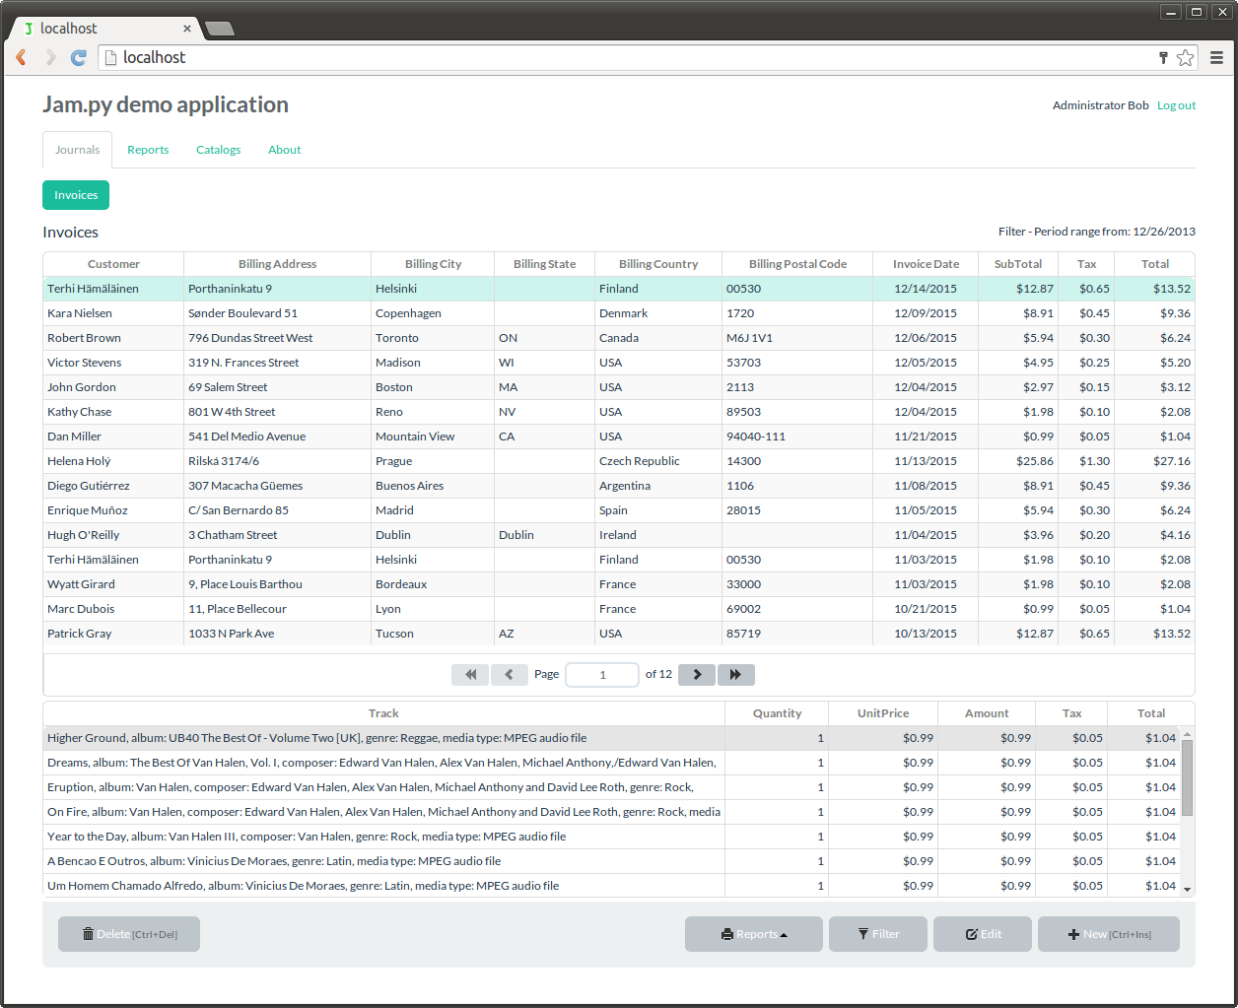Screen dimensions: 1238x1008
Task: Create a New invoice
Action: click(x=1109, y=934)
